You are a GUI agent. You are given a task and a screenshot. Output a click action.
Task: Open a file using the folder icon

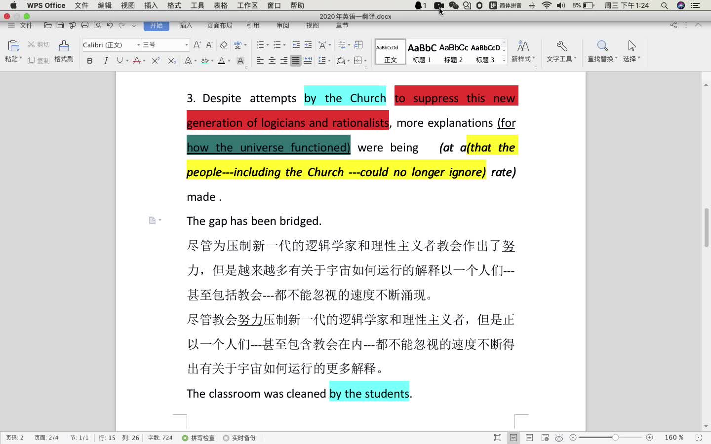click(48, 25)
